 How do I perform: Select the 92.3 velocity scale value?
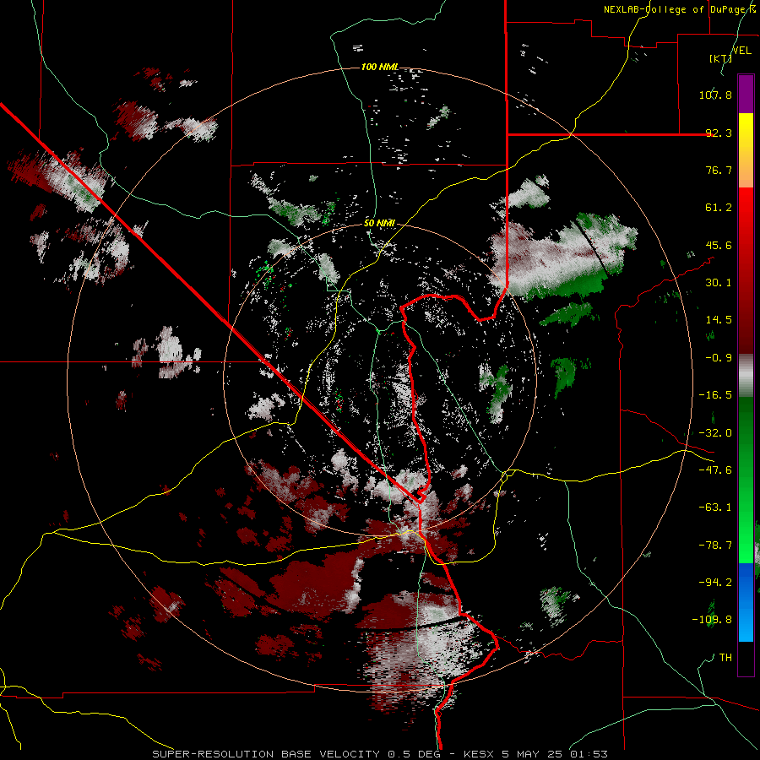[x=719, y=133]
